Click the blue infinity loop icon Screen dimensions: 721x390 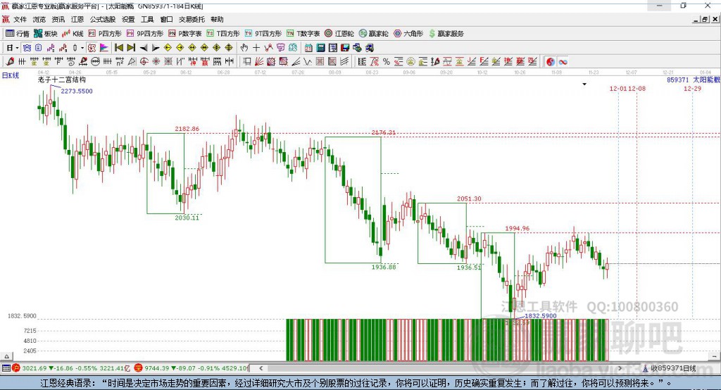click(x=563, y=61)
